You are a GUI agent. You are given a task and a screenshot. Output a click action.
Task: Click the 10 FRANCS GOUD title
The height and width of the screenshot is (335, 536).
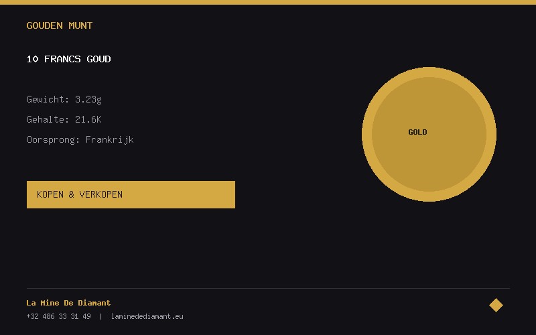point(68,59)
